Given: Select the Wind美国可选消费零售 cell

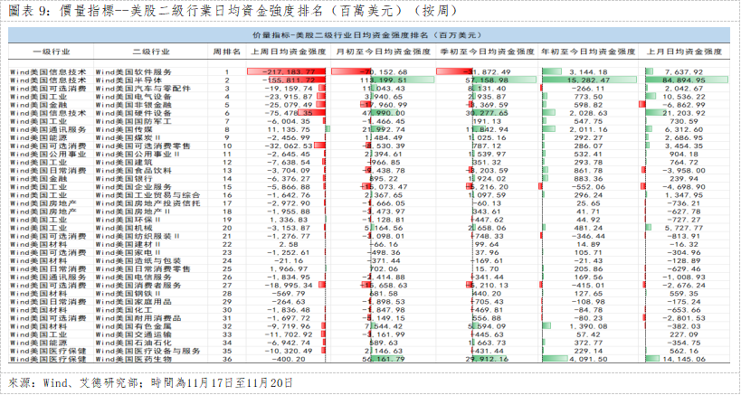Looking at the screenshot, I should pyautogui.click(x=143, y=146).
